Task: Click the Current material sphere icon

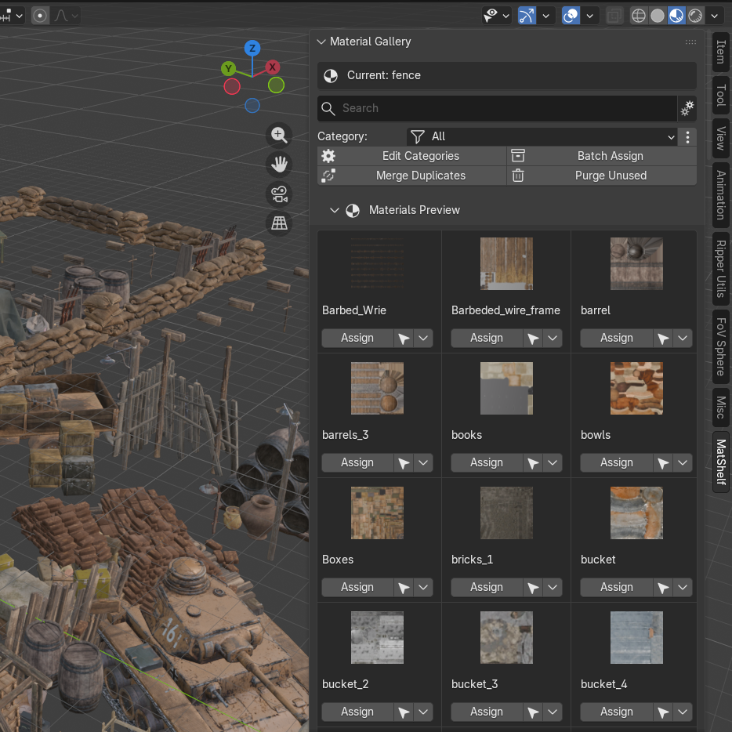Action: [x=331, y=75]
